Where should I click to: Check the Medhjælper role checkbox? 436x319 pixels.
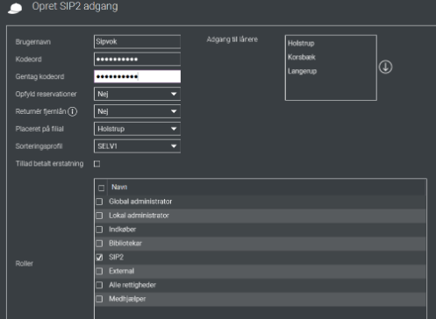click(99, 299)
